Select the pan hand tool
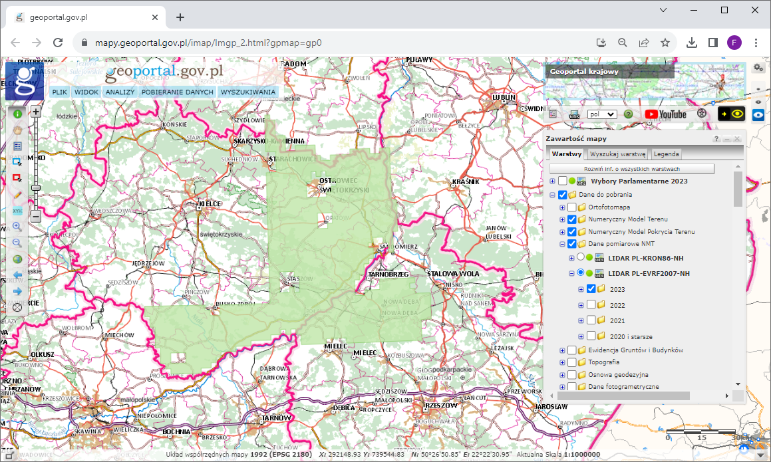The image size is (771, 462). pos(17,130)
